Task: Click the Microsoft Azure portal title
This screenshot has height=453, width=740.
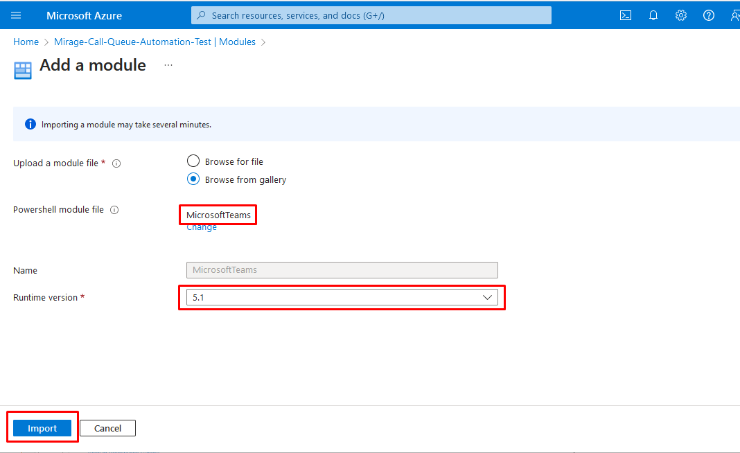Action: click(84, 15)
